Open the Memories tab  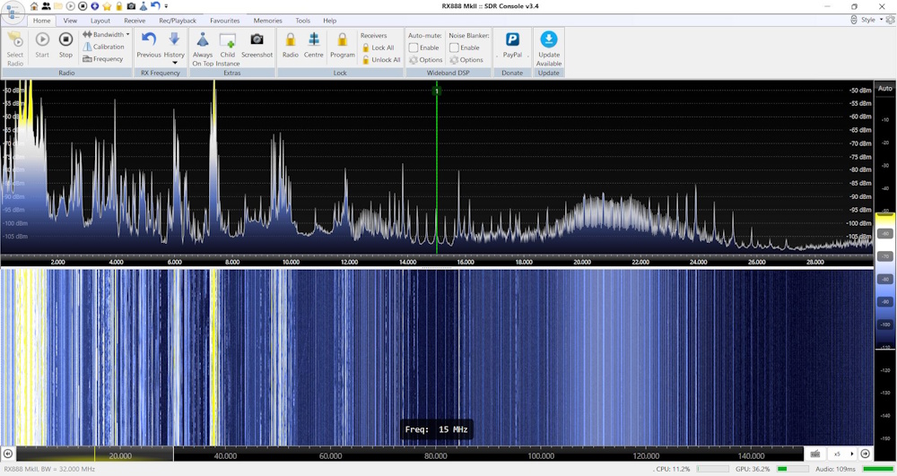click(267, 21)
